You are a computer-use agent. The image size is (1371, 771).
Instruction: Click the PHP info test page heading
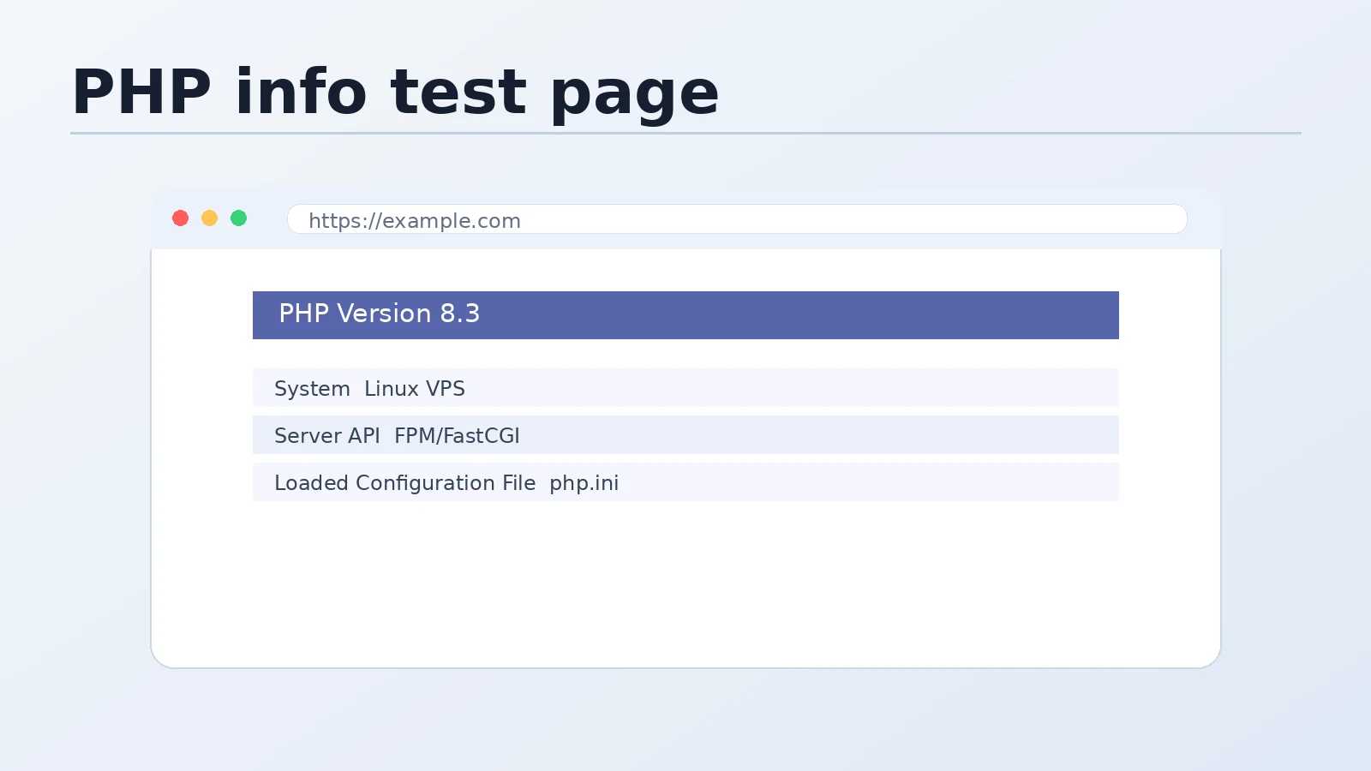[x=395, y=93]
